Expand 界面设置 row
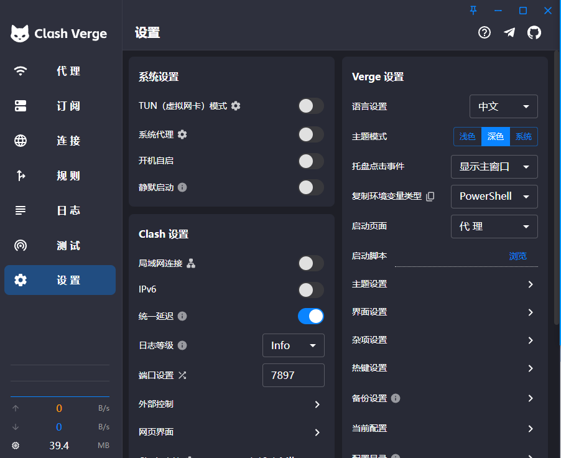Viewport: 561px width, 458px height. point(445,312)
